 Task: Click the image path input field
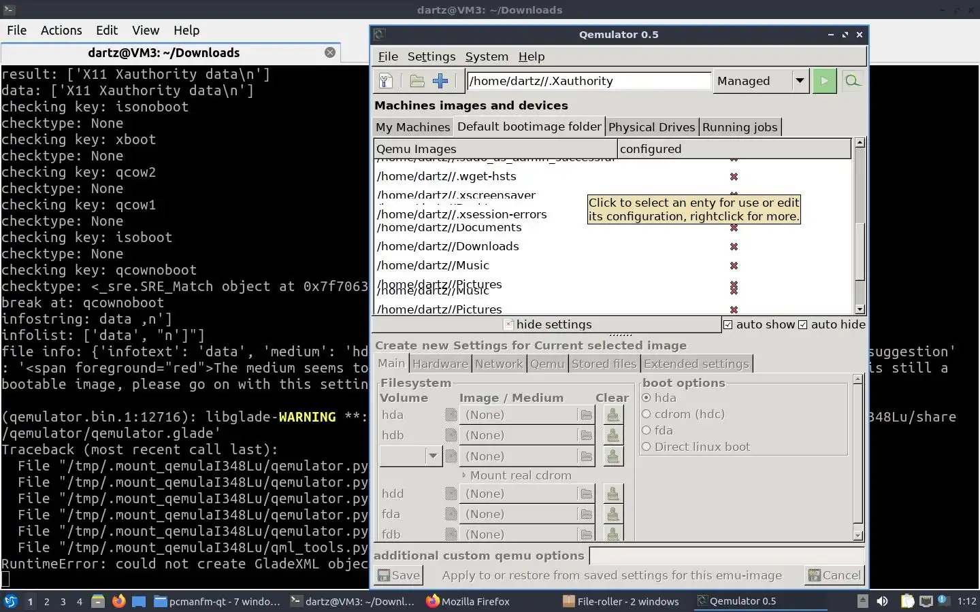point(589,81)
